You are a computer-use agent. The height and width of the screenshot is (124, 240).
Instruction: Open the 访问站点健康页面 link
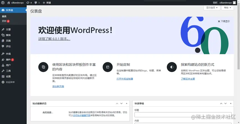point(82,115)
